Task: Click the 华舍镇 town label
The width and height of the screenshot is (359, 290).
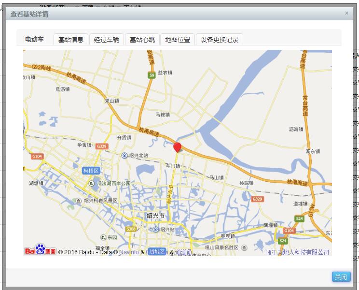Action: pyautogui.click(x=84, y=145)
